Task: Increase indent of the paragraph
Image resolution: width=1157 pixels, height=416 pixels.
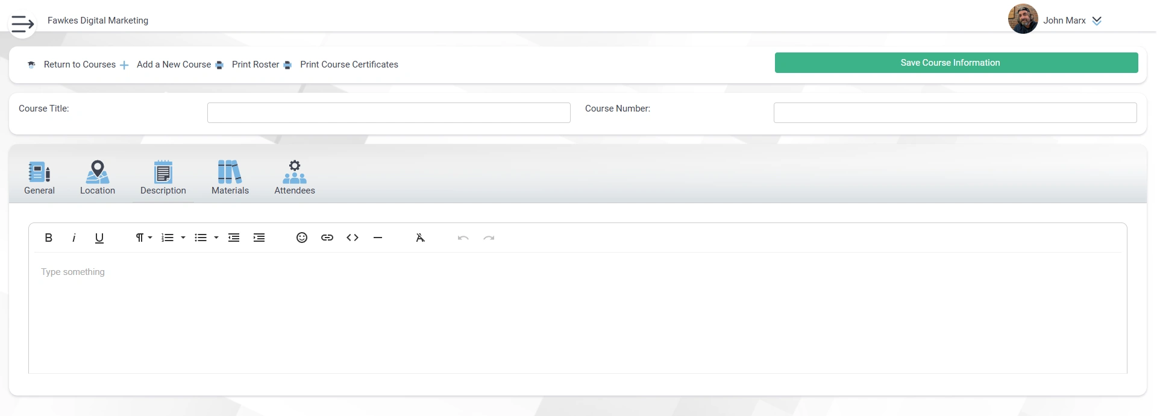Action: pos(259,238)
